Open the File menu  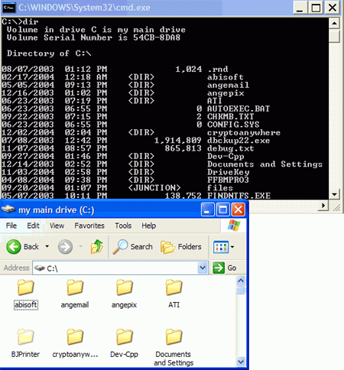[x=11, y=226]
